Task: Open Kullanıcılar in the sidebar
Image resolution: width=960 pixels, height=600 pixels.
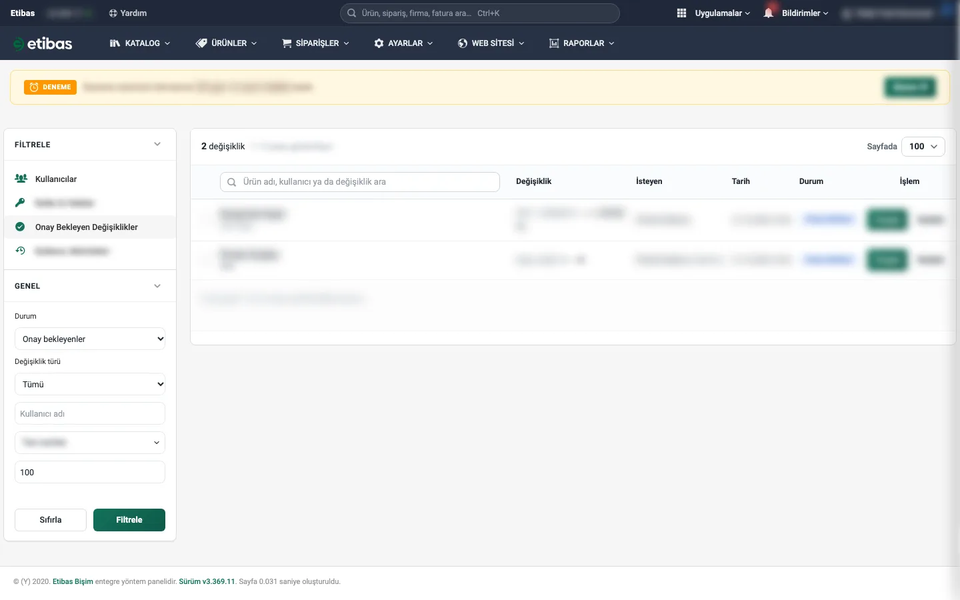Action: (56, 179)
